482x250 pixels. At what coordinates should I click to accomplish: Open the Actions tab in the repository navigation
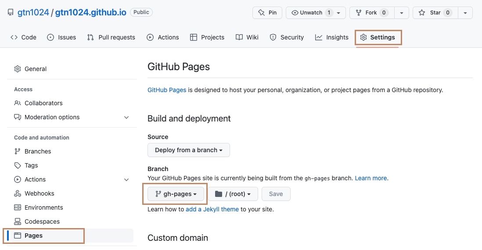[x=163, y=37]
